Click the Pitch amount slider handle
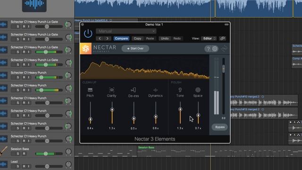302x170 pixels. point(90,119)
